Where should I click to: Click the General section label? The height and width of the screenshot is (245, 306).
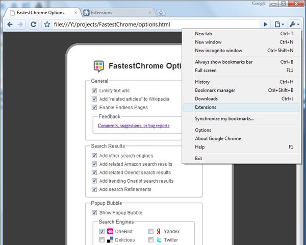point(99,81)
